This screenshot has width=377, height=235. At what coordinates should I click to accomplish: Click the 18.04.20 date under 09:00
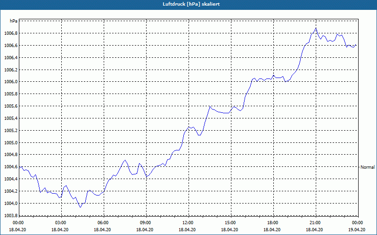[145, 229]
